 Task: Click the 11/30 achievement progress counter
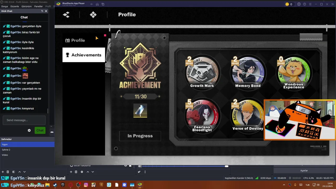[x=140, y=97]
